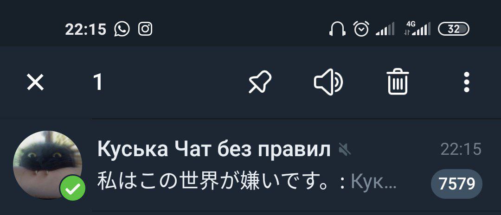This screenshot has width=501, height=215.
Task: Tap the selected chats counter 1
Action: (x=98, y=82)
